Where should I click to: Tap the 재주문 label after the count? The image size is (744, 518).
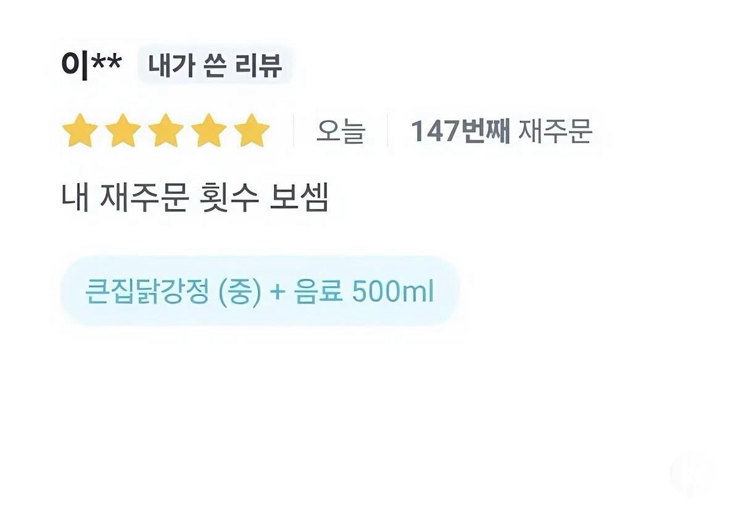tap(555, 131)
